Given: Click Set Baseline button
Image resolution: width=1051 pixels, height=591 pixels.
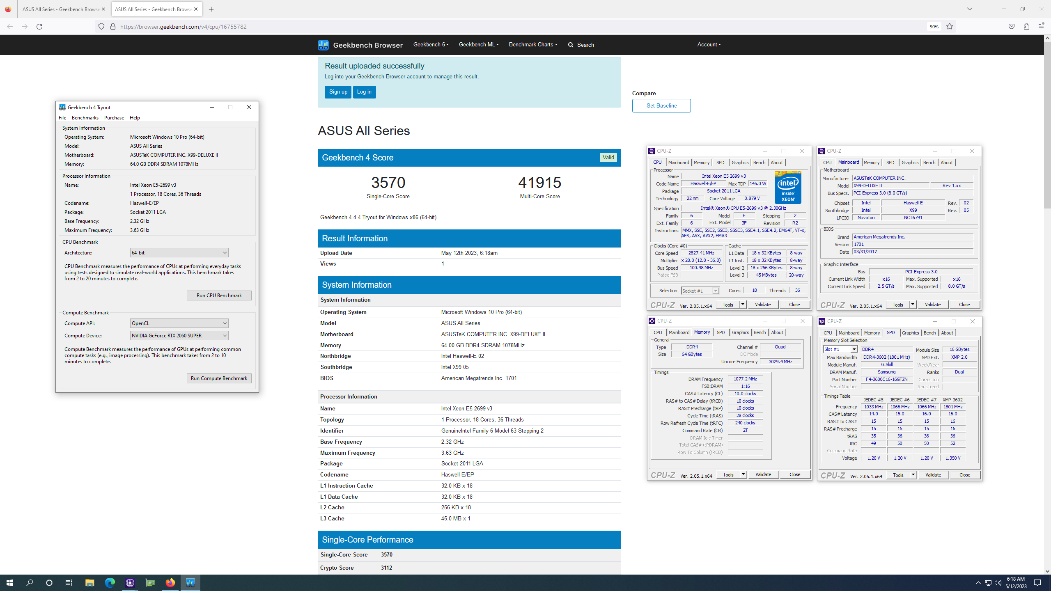Looking at the screenshot, I should click(661, 106).
